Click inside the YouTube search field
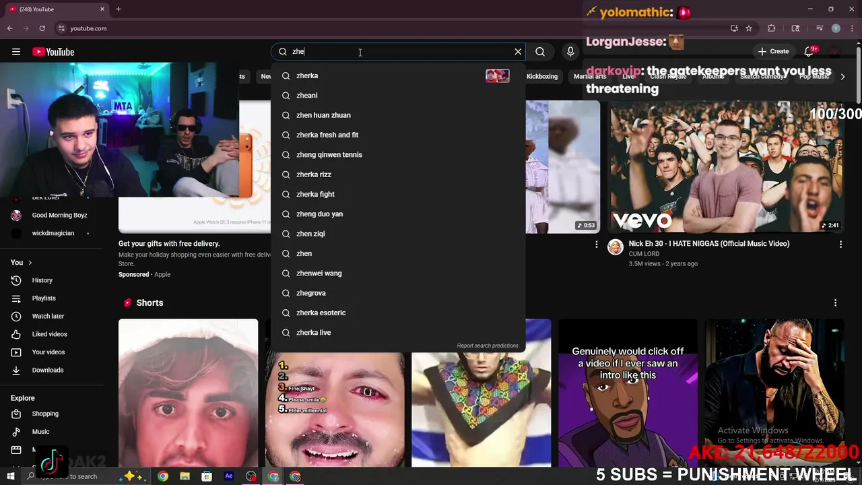Viewport: 862px width, 485px height. point(397,52)
